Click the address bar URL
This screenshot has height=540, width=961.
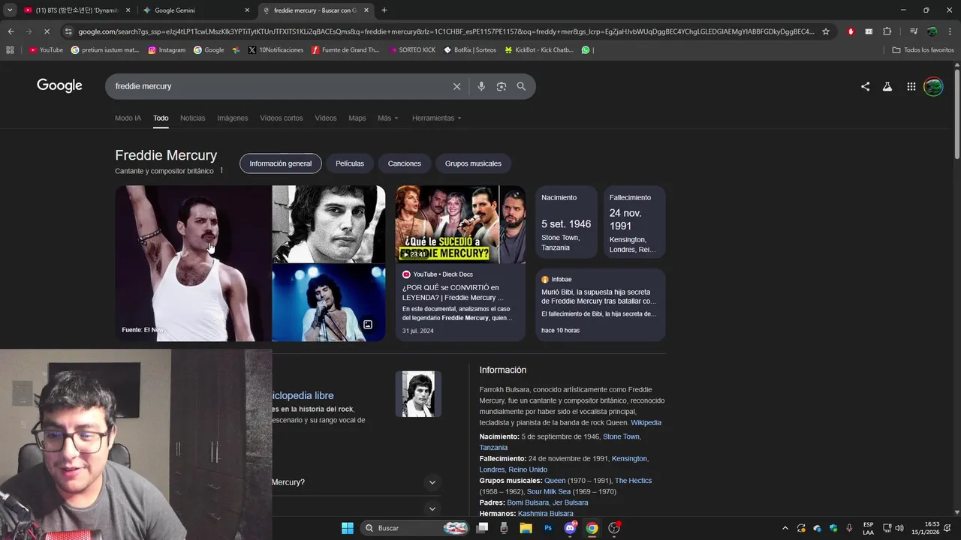pos(446,31)
